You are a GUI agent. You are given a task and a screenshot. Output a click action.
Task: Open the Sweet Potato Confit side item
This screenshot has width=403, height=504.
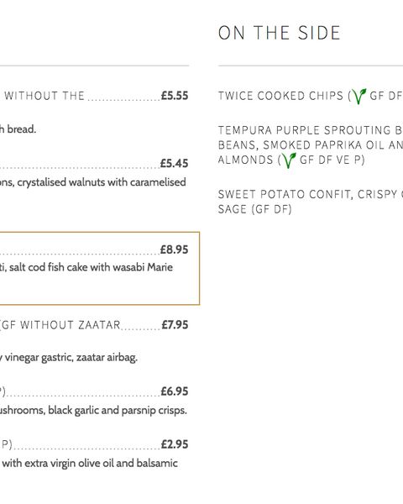311,202
